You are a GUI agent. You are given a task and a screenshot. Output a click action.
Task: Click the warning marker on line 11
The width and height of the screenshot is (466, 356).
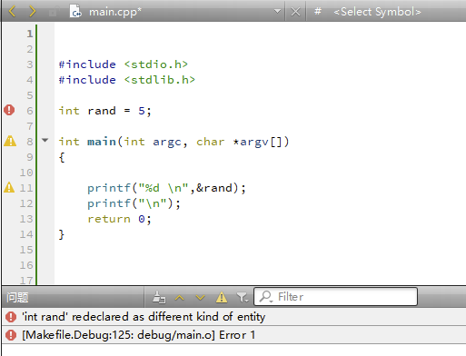click(x=9, y=187)
